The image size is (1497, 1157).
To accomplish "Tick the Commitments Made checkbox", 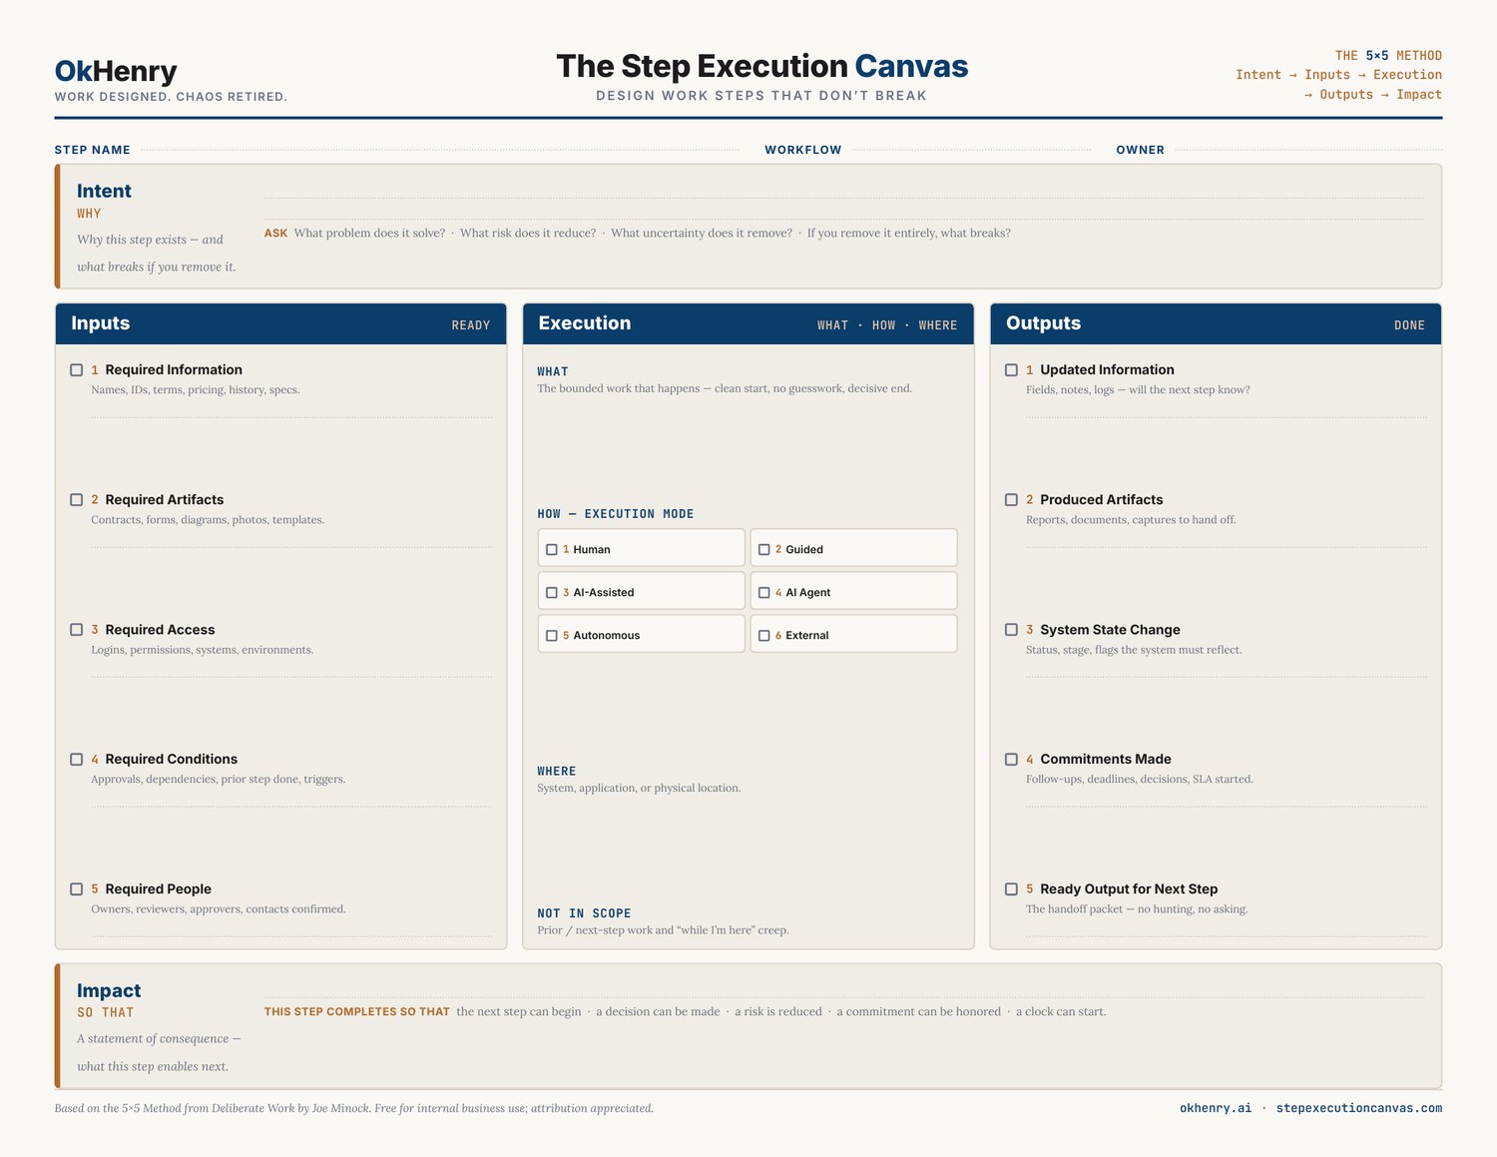I will point(1012,760).
